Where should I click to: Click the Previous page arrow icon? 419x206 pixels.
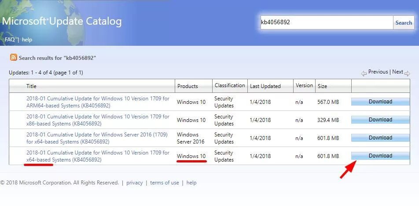[x=364, y=74]
